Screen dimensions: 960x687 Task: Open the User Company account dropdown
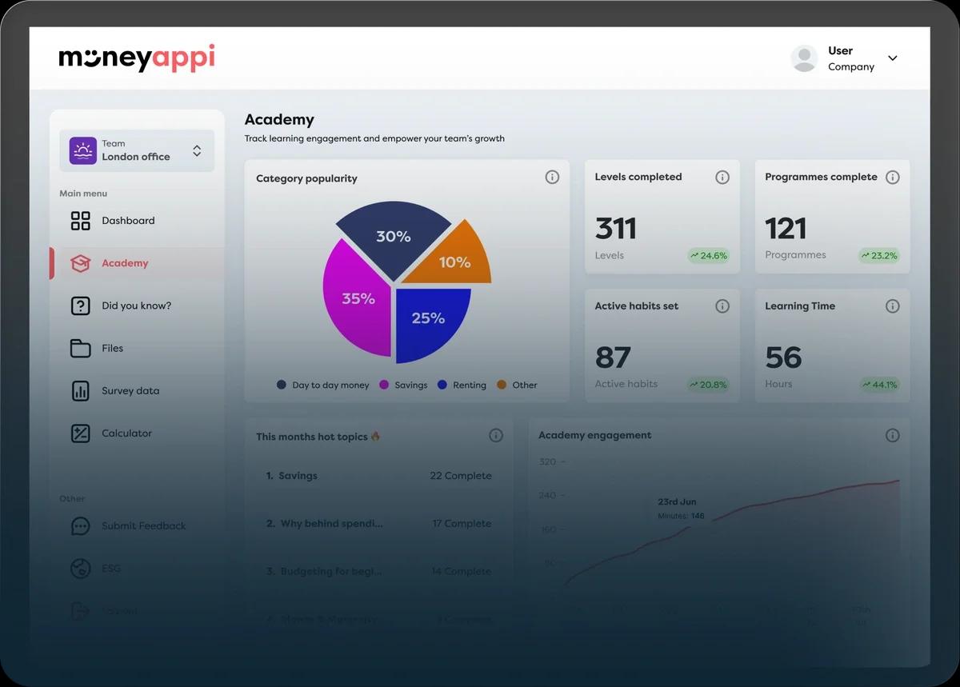893,58
